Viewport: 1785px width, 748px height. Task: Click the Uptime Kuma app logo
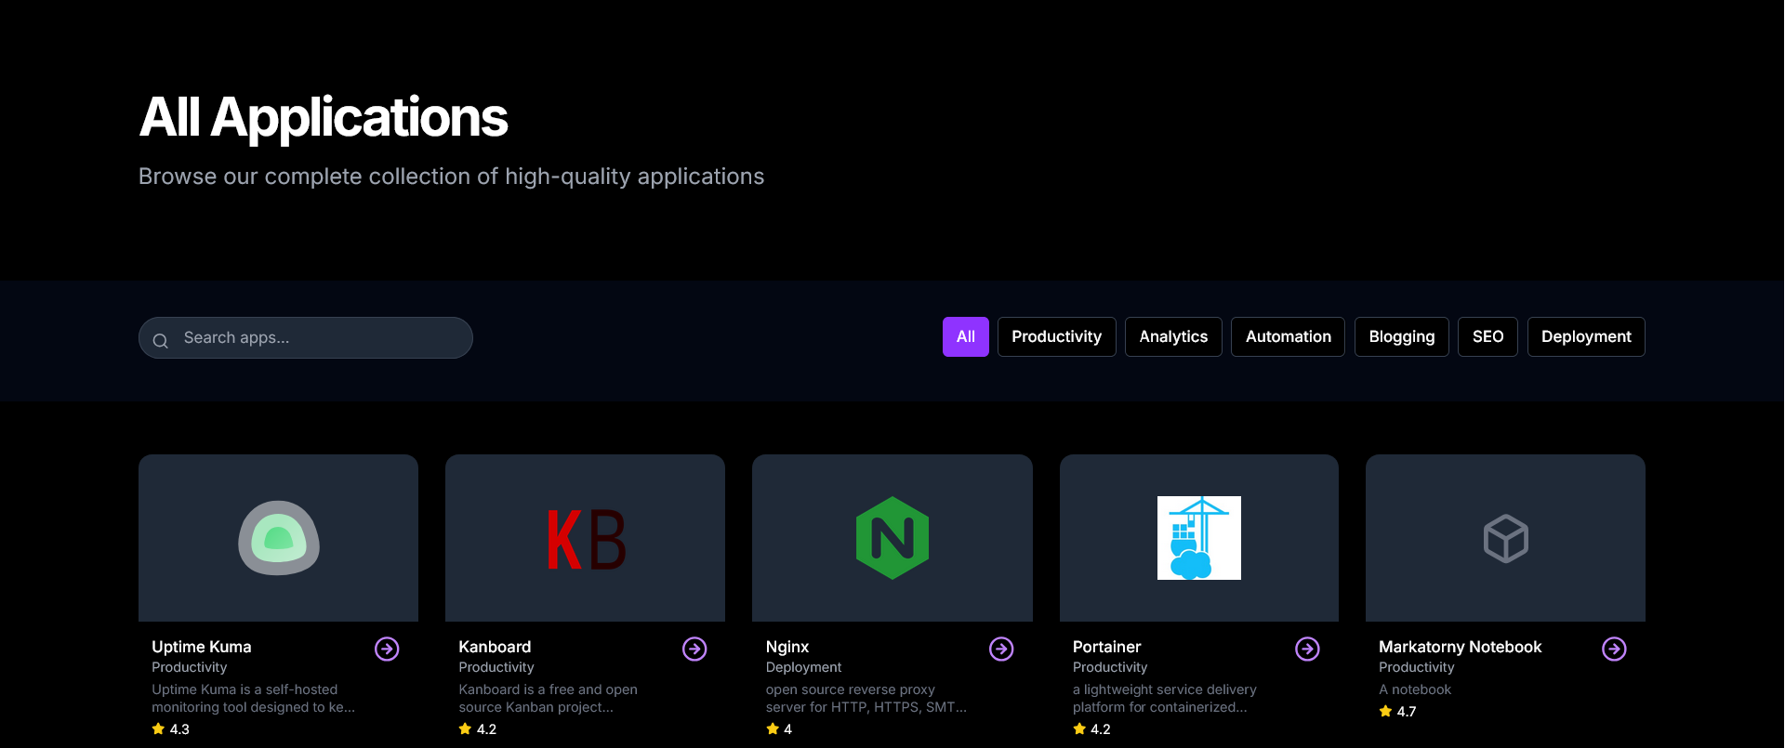click(x=279, y=538)
